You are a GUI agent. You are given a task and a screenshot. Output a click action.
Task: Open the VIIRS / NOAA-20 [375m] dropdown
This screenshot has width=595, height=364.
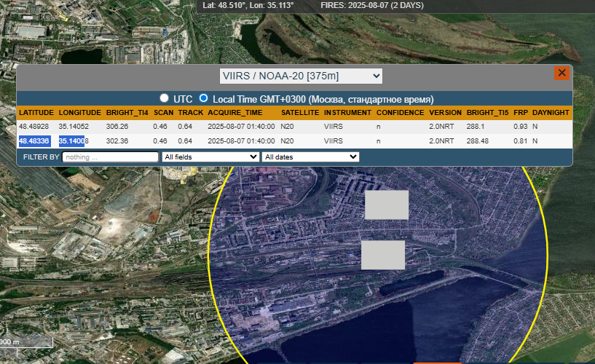(x=301, y=76)
